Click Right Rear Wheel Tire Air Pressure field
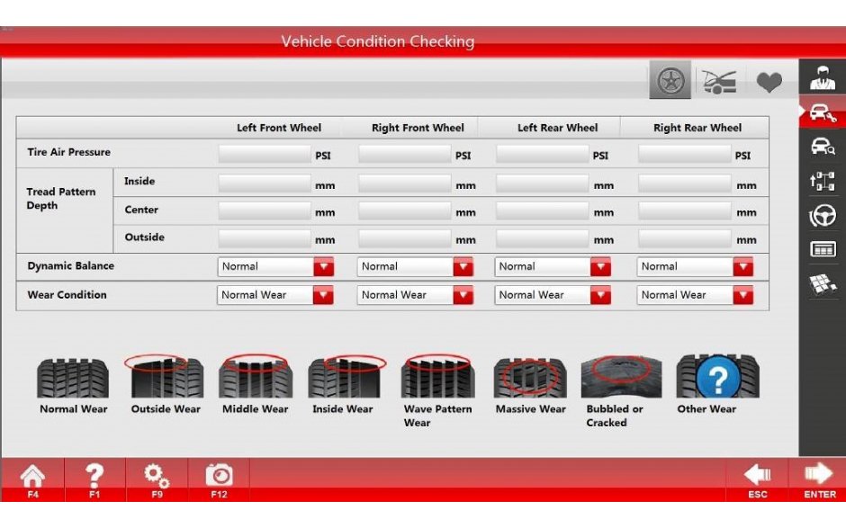This screenshot has height=528, width=846. 684,154
